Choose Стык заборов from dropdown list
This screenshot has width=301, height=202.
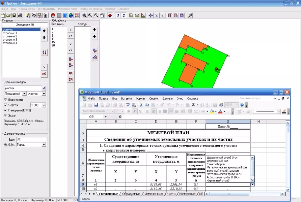[x=216, y=164]
